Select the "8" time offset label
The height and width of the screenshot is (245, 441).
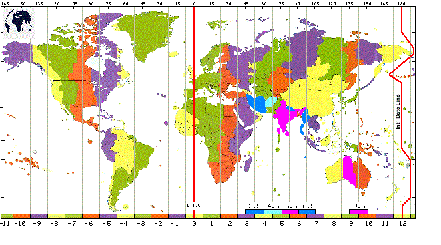pyautogui.click(x=334, y=224)
